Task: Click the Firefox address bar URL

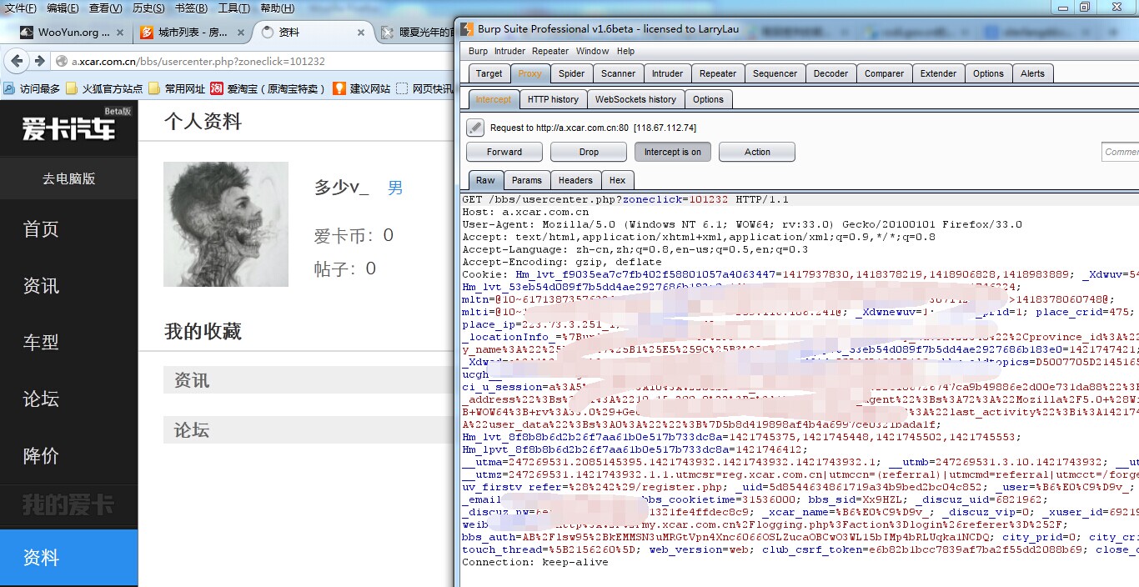Action: [x=198, y=61]
